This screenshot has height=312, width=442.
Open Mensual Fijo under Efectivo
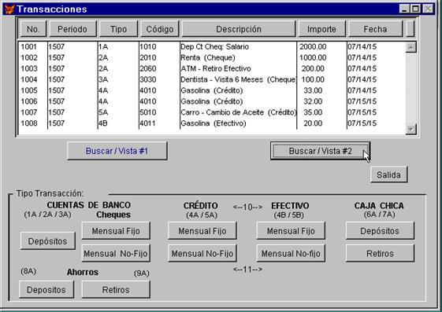point(291,231)
